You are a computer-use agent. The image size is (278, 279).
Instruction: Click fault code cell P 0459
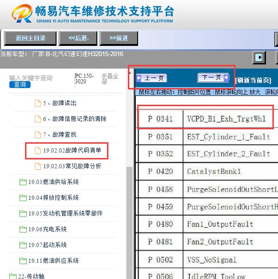[160, 207]
